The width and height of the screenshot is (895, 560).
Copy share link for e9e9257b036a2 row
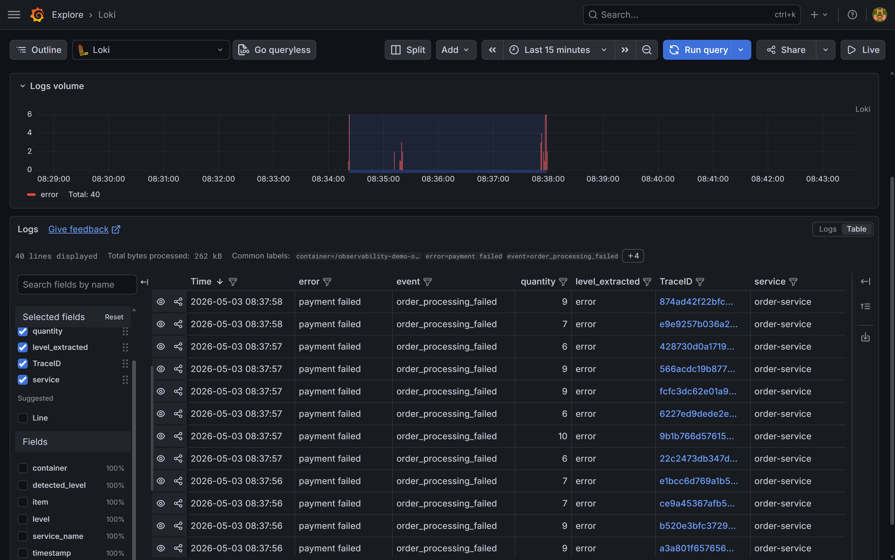click(178, 324)
